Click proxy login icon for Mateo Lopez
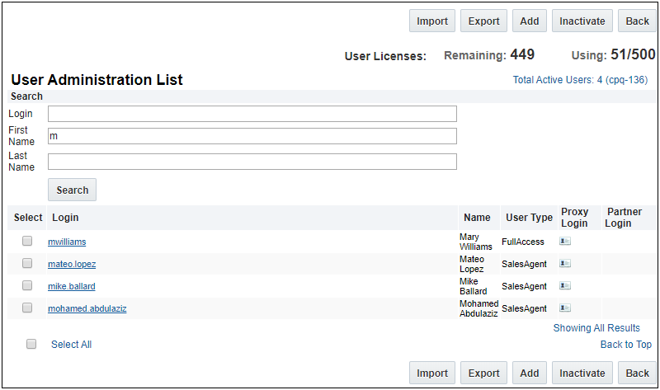 [565, 264]
